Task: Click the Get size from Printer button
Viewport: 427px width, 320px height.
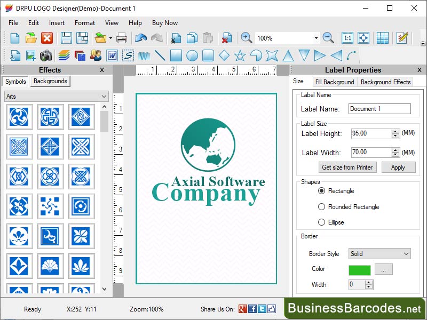Action: (347, 167)
